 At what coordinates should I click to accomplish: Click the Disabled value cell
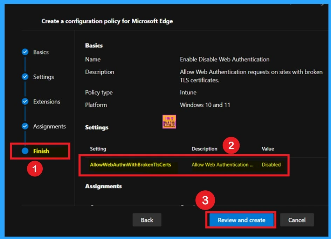pyautogui.click(x=271, y=165)
